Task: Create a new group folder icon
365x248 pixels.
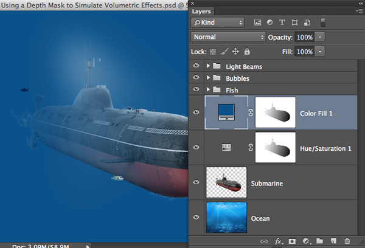Action: click(320, 241)
